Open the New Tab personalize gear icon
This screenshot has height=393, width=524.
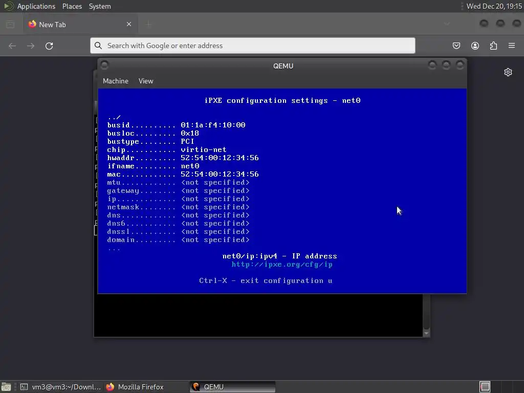click(x=508, y=72)
